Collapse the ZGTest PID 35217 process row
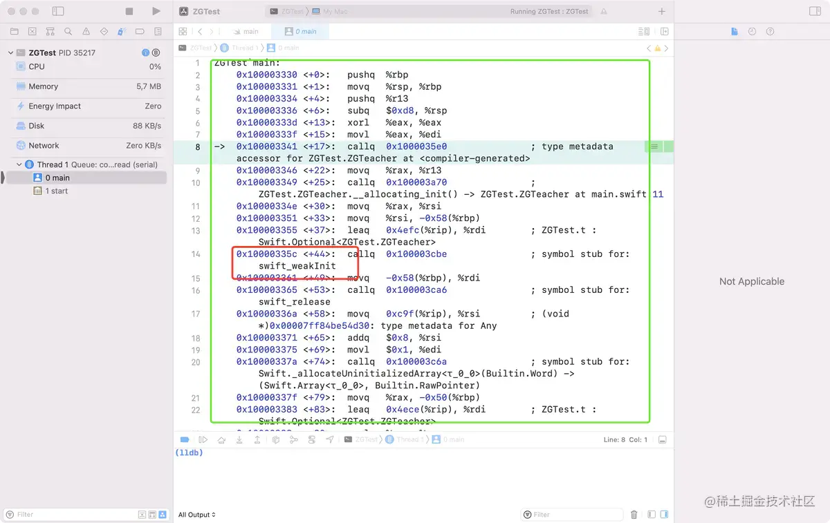The height and width of the screenshot is (523, 830). 10,53
